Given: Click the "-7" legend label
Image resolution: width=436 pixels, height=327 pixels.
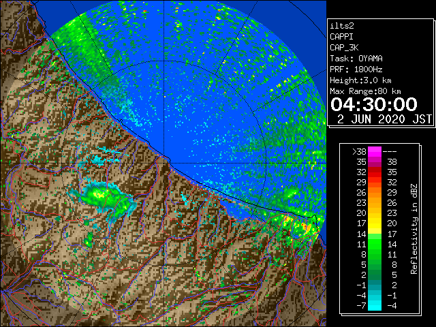Looking at the screenshot, I should click(x=362, y=305).
